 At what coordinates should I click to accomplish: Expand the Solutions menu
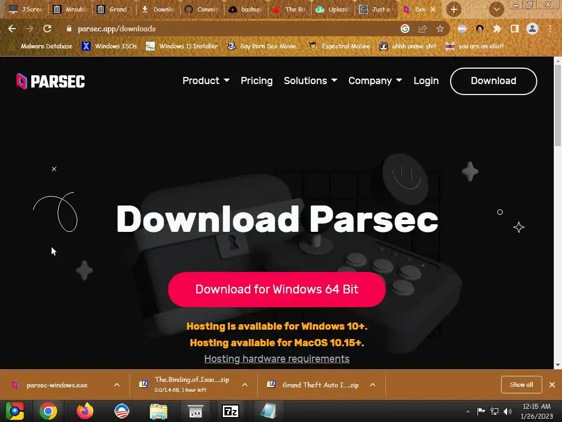(311, 81)
